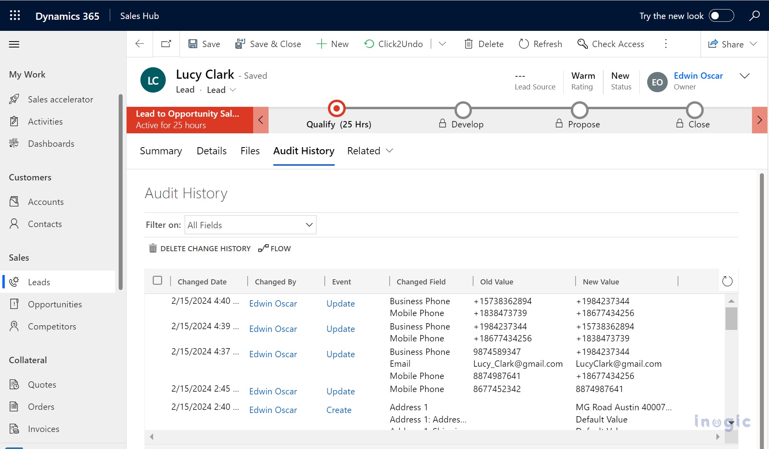769x449 pixels.
Task: Switch to the Details tab
Action: [x=211, y=151]
